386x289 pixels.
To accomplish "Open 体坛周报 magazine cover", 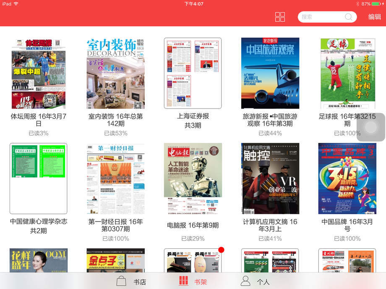I will tap(39, 73).
